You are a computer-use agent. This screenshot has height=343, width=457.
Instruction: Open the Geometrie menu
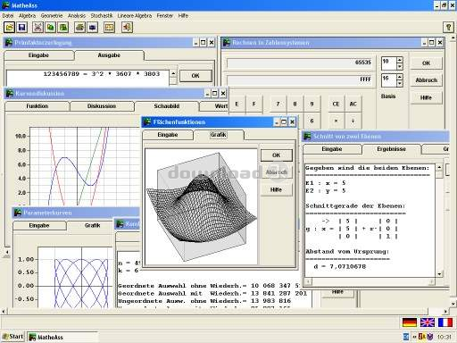pos(52,15)
